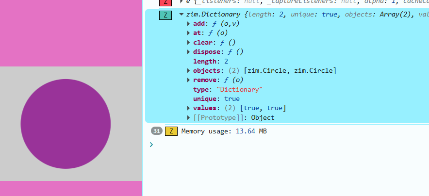Expand the at function property

189,33
